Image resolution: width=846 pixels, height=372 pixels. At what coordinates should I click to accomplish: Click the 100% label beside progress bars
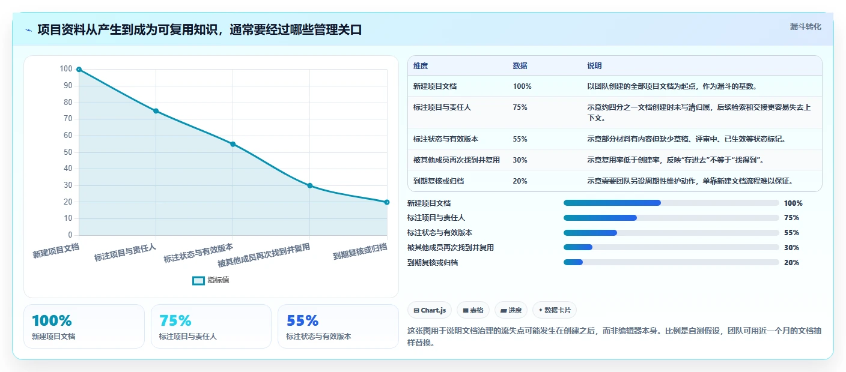[x=793, y=203]
